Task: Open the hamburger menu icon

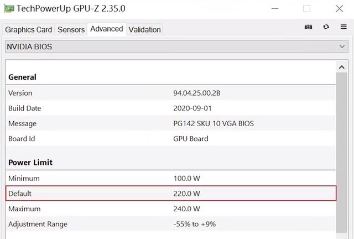Action: (x=343, y=27)
